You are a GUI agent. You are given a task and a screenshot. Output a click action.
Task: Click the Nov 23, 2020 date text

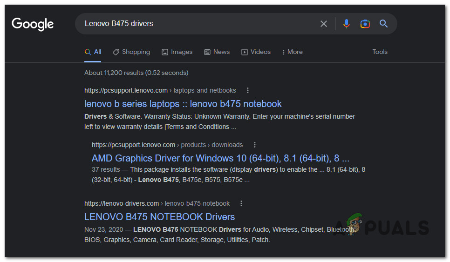point(103,229)
